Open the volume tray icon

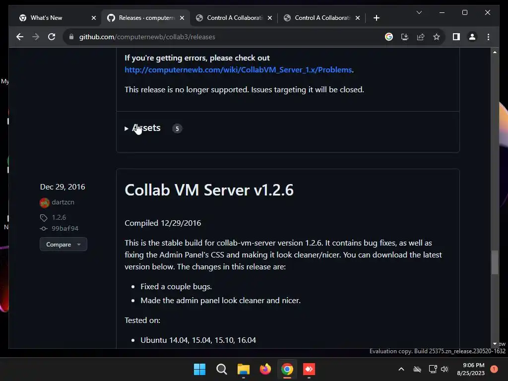tap(444, 369)
